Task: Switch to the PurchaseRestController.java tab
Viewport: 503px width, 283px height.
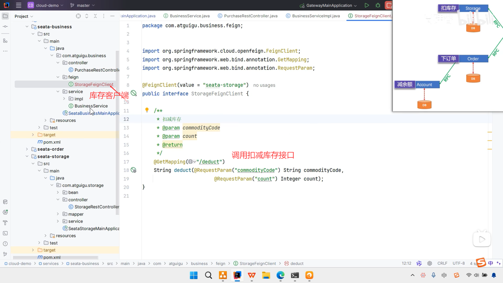Action: (250, 16)
